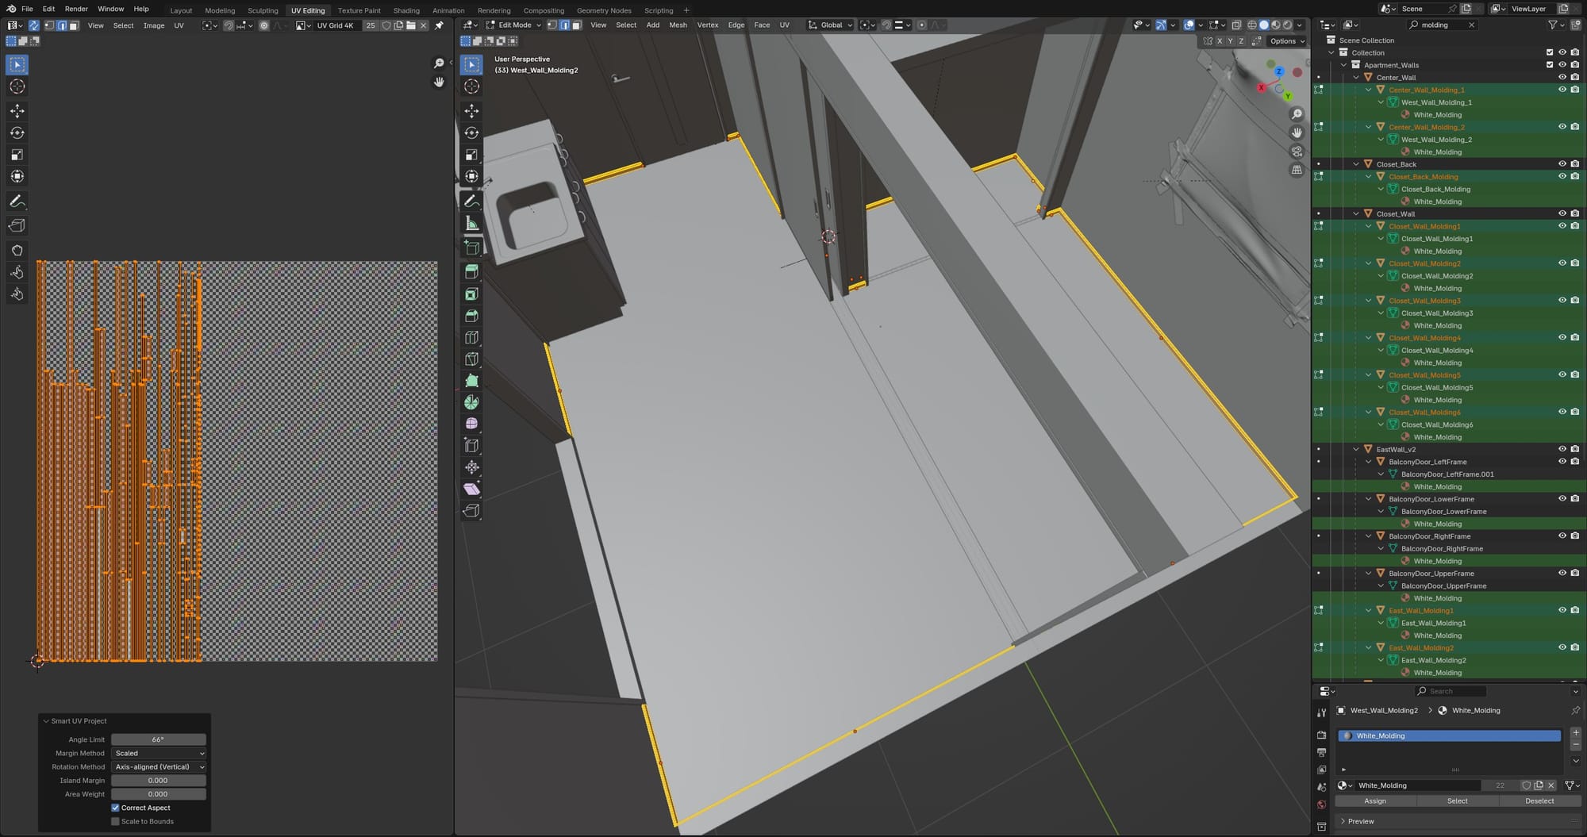Screen dimensions: 1587x837
Task: Click the material Select button
Action: pos(1458,801)
